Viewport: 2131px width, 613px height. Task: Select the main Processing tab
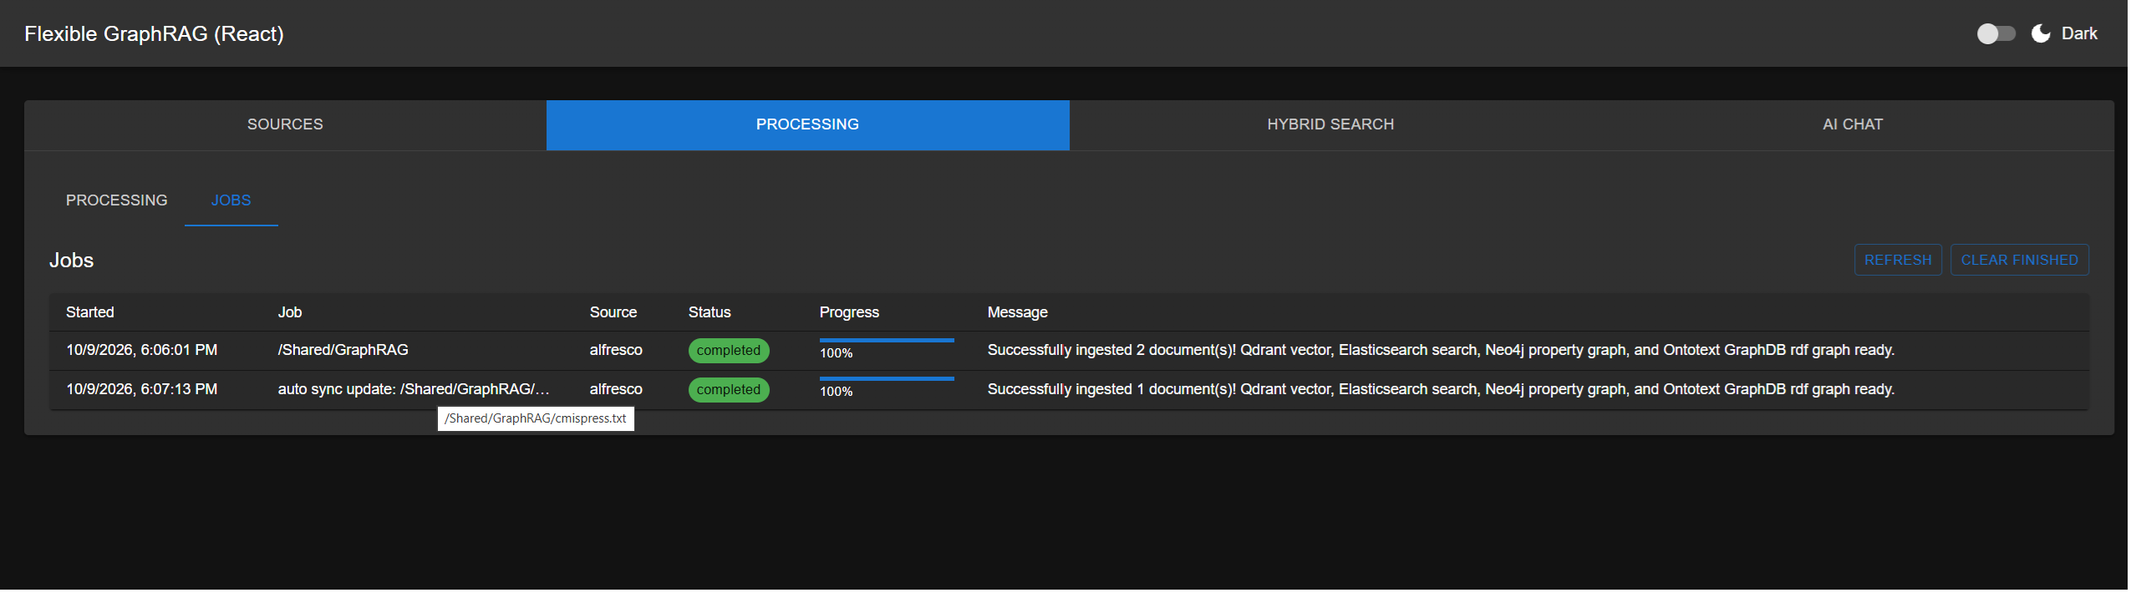807,124
